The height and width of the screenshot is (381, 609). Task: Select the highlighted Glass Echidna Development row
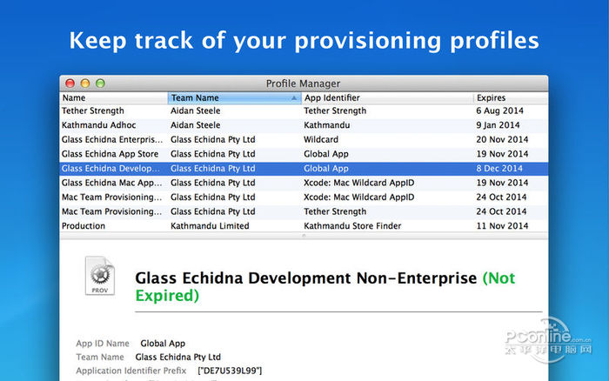point(304,169)
